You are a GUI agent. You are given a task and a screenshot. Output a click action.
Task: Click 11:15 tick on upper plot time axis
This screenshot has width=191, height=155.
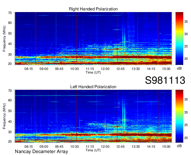click(x=90, y=69)
